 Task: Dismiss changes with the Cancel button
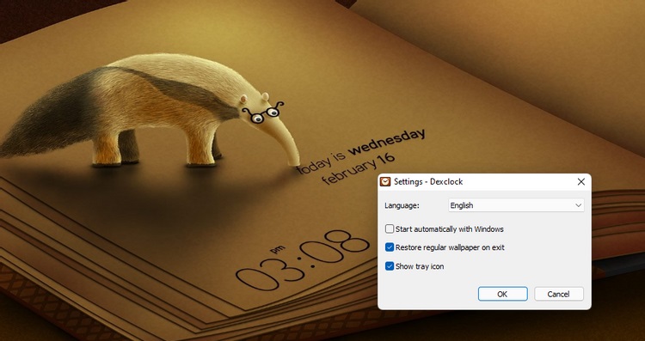tap(558, 294)
